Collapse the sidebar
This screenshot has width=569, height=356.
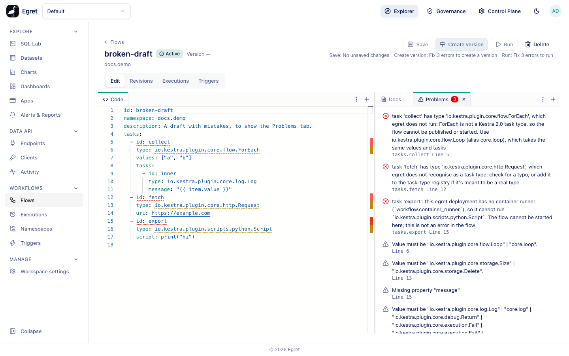coord(44,331)
